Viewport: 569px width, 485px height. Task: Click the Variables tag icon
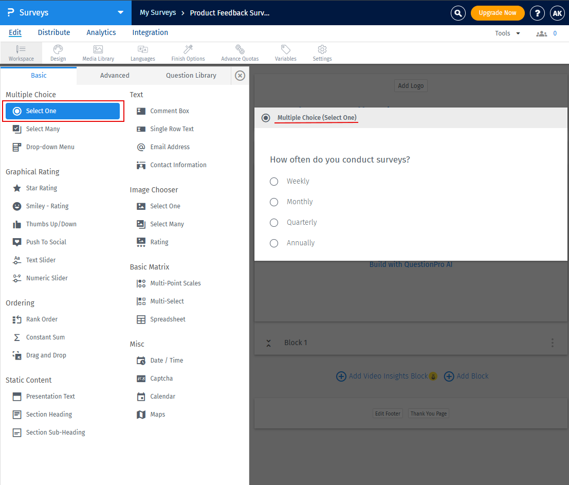pos(285,50)
